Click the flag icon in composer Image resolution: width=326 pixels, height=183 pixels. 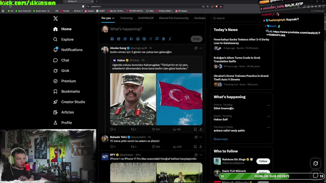click(157, 39)
